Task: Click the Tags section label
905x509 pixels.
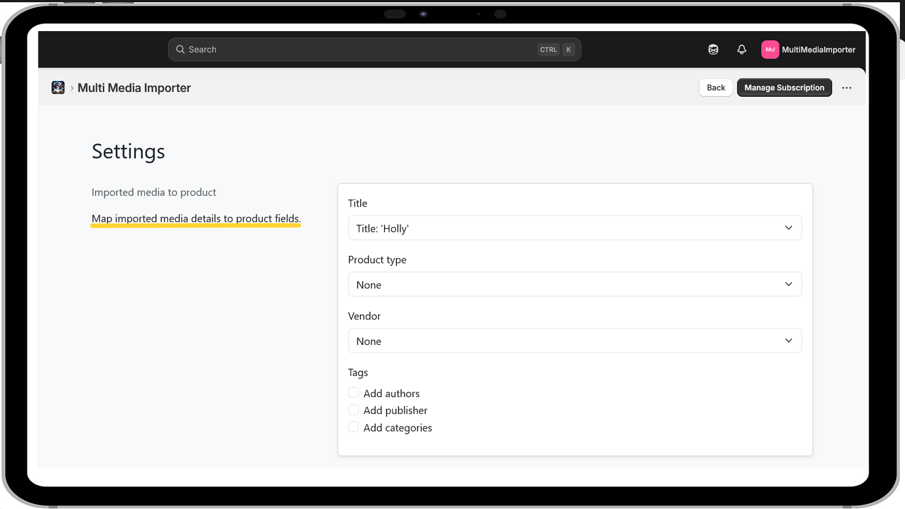Action: click(x=358, y=372)
